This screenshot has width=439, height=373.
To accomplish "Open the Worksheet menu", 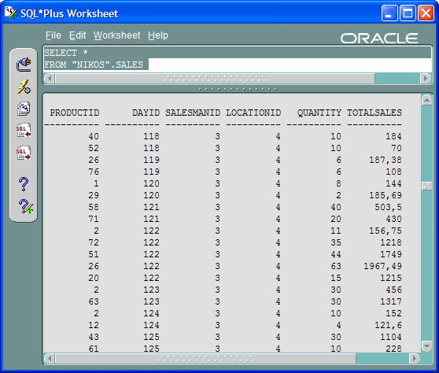I will click(116, 35).
